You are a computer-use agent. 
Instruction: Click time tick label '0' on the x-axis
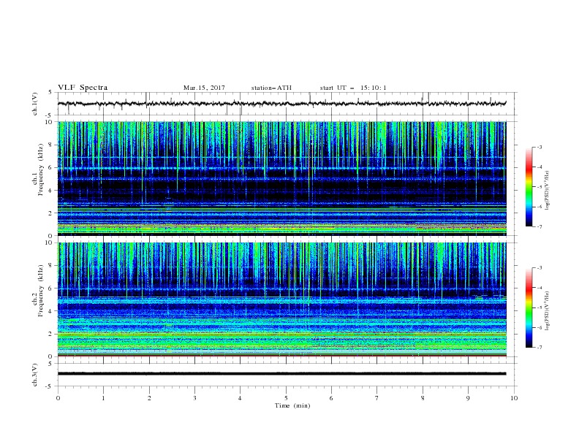[58, 398]
